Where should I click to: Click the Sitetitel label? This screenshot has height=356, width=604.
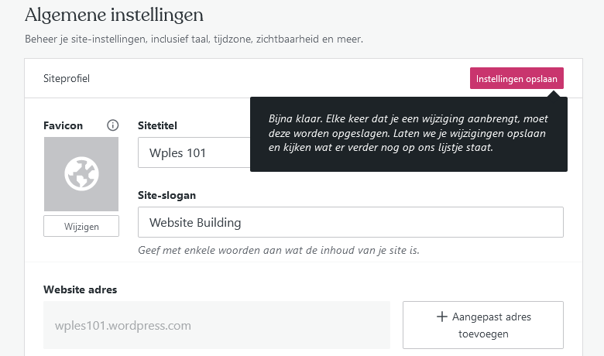[x=157, y=125]
